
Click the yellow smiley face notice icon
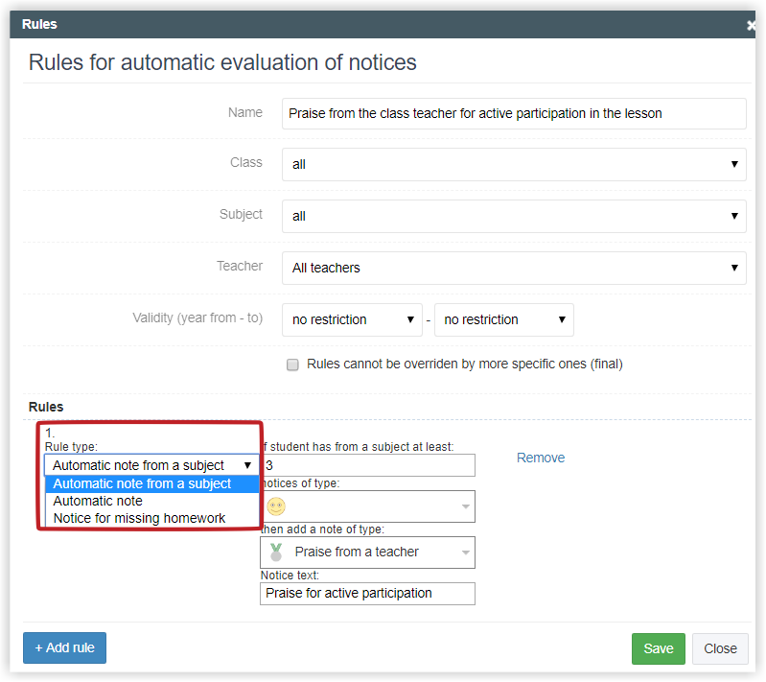[276, 506]
